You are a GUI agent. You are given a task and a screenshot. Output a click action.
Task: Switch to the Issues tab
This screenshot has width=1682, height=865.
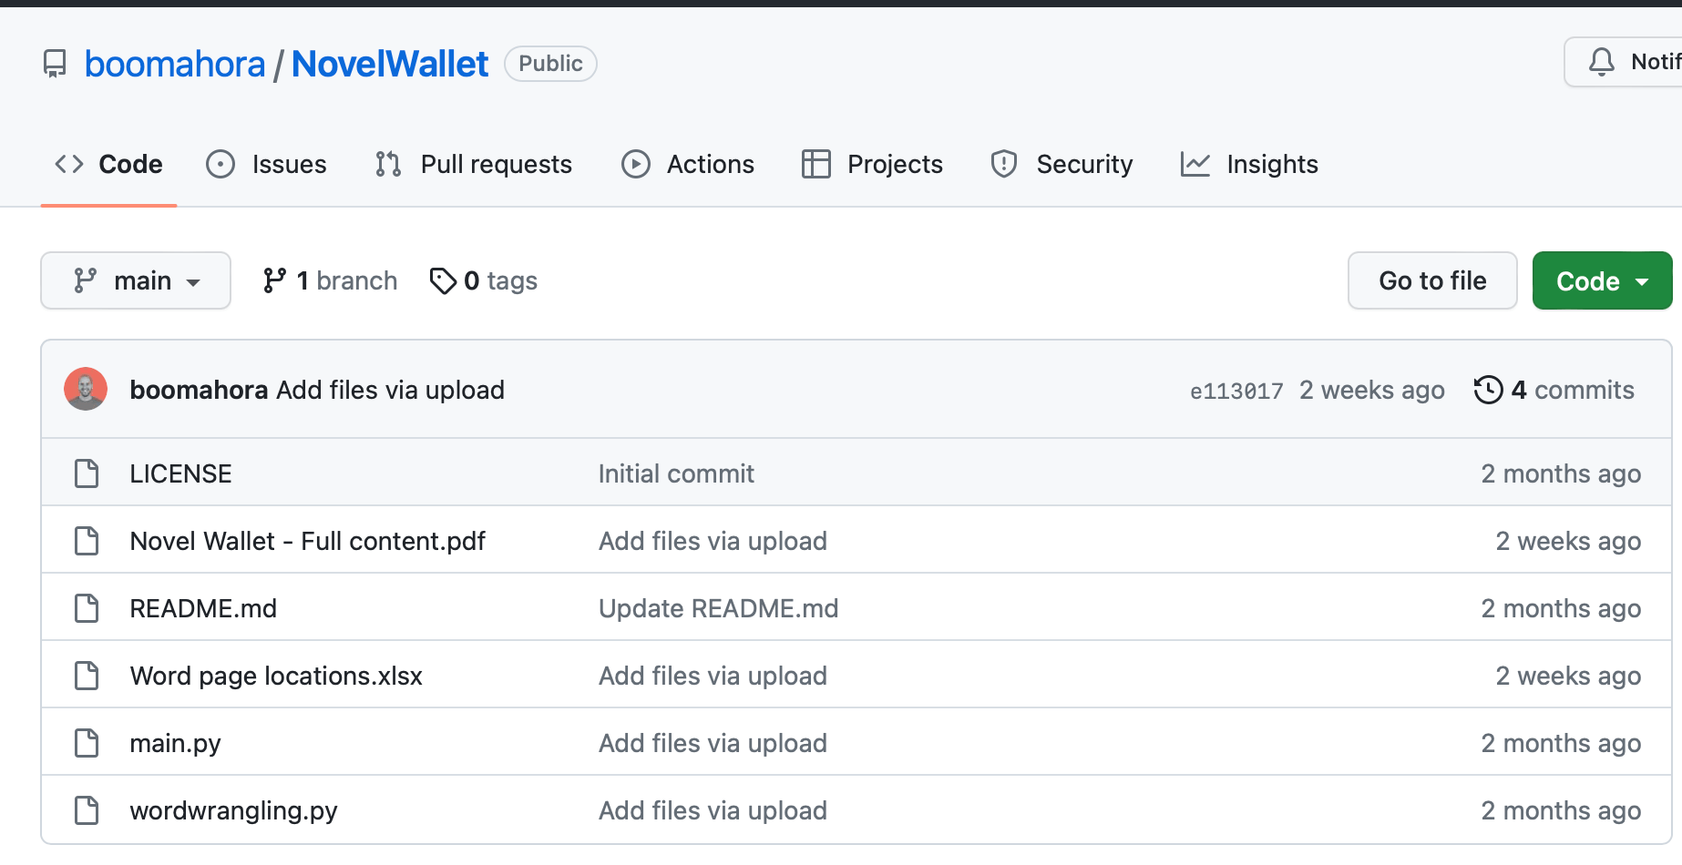pos(267,164)
